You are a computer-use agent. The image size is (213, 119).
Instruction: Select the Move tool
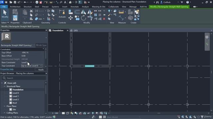(x=71, y=18)
